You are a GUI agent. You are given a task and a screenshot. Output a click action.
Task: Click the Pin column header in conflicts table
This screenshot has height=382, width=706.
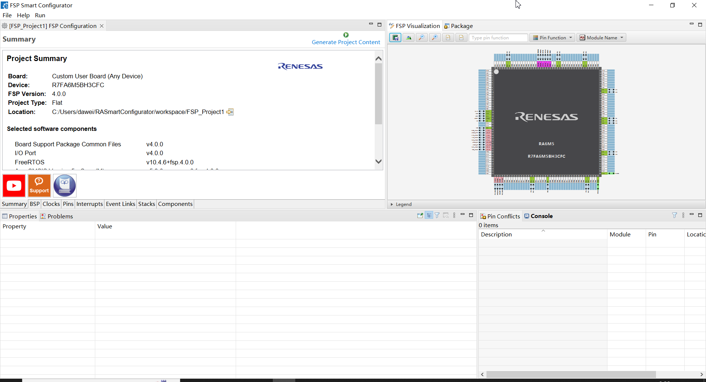(x=665, y=234)
